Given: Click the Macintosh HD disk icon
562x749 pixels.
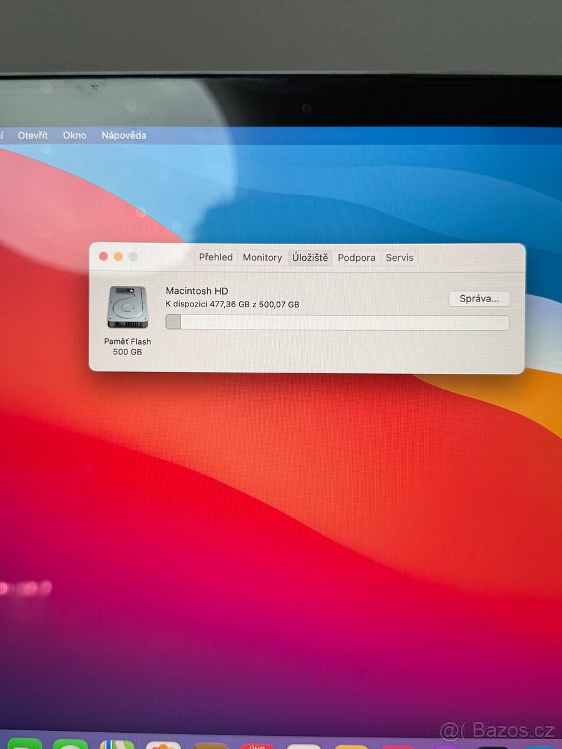Looking at the screenshot, I should click(x=127, y=307).
